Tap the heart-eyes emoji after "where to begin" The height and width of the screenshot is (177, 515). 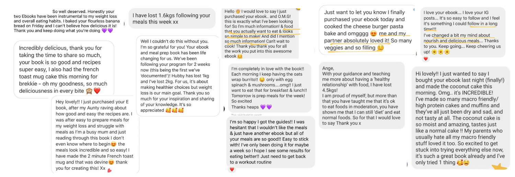[x=113, y=144]
